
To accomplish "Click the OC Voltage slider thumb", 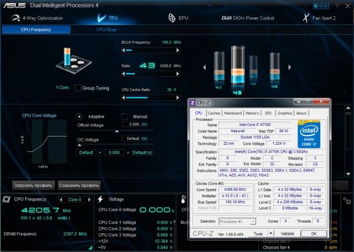I will pos(79,145).
